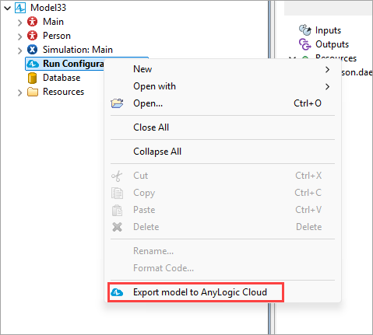This screenshot has width=373, height=335.
Task: Click the Inputs icon
Action: coord(305,30)
